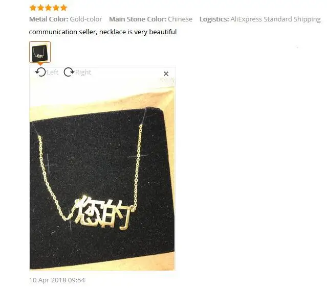Viewport: 327px width, 290px height.
Task: Rotate the photo clockwise with the right arrow icon
Action: click(69, 72)
